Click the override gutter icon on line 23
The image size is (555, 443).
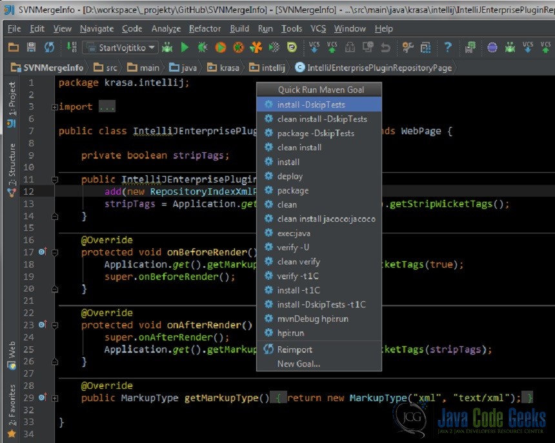click(x=43, y=324)
